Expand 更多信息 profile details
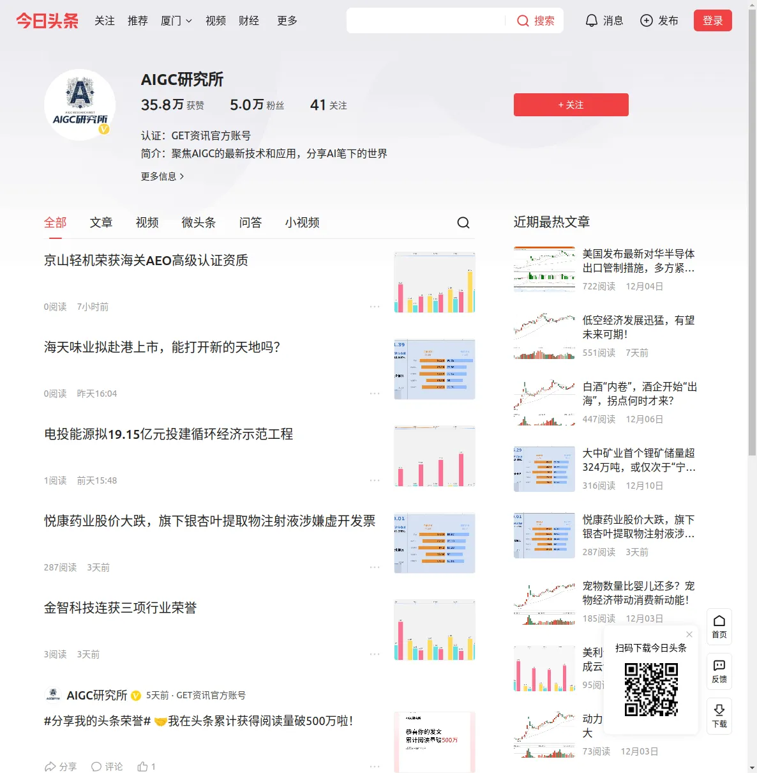 pyautogui.click(x=163, y=176)
